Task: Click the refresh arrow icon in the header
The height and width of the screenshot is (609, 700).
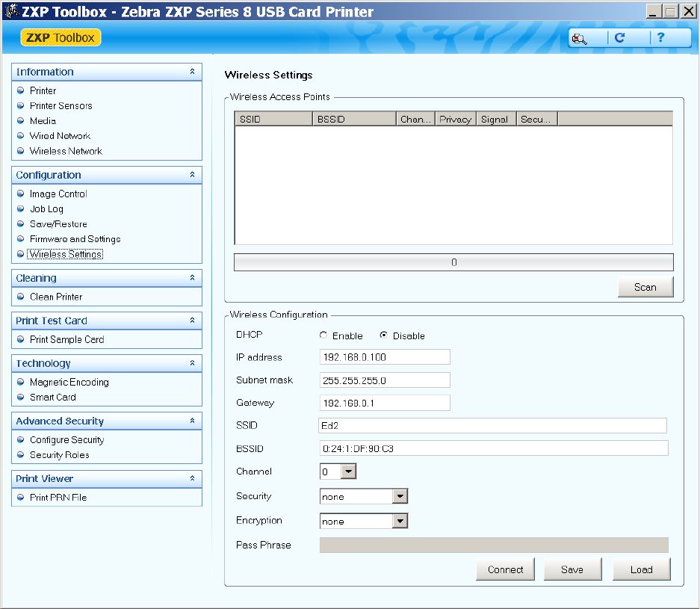Action: [x=619, y=38]
